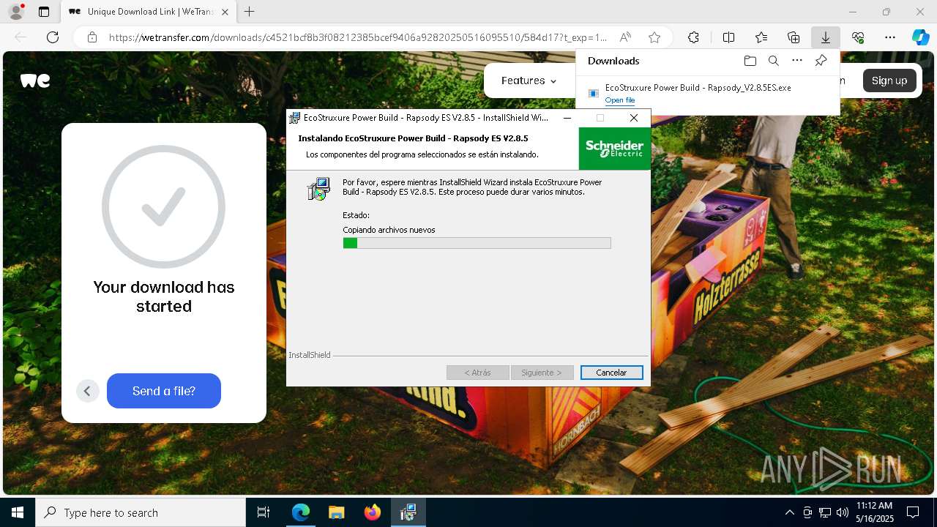Open downloads folder from Downloads panel
Image resolution: width=937 pixels, height=527 pixels.
pos(750,61)
